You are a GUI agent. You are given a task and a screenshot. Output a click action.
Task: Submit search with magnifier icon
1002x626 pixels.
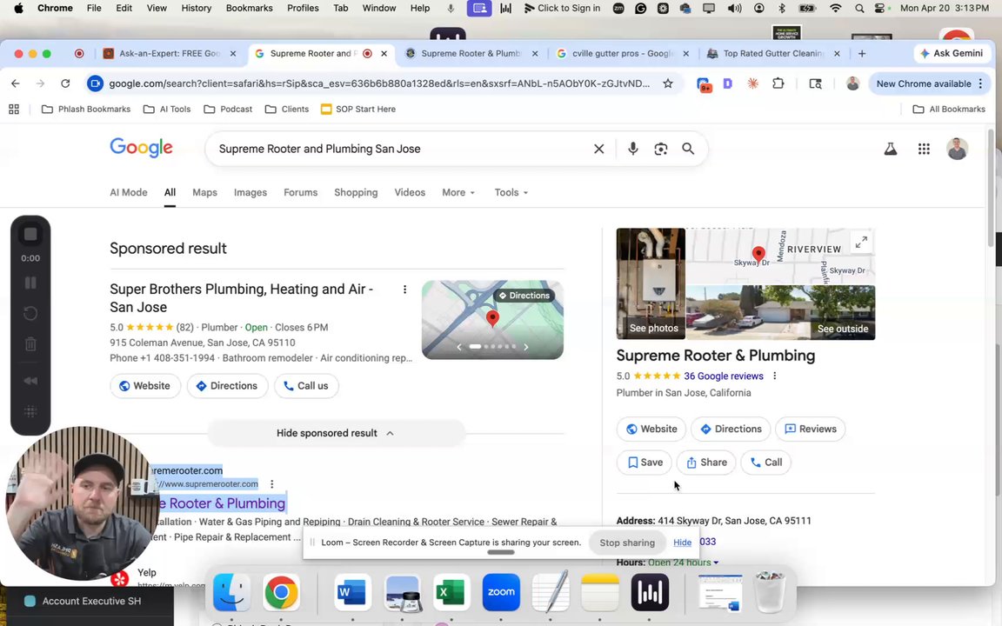[x=688, y=149]
